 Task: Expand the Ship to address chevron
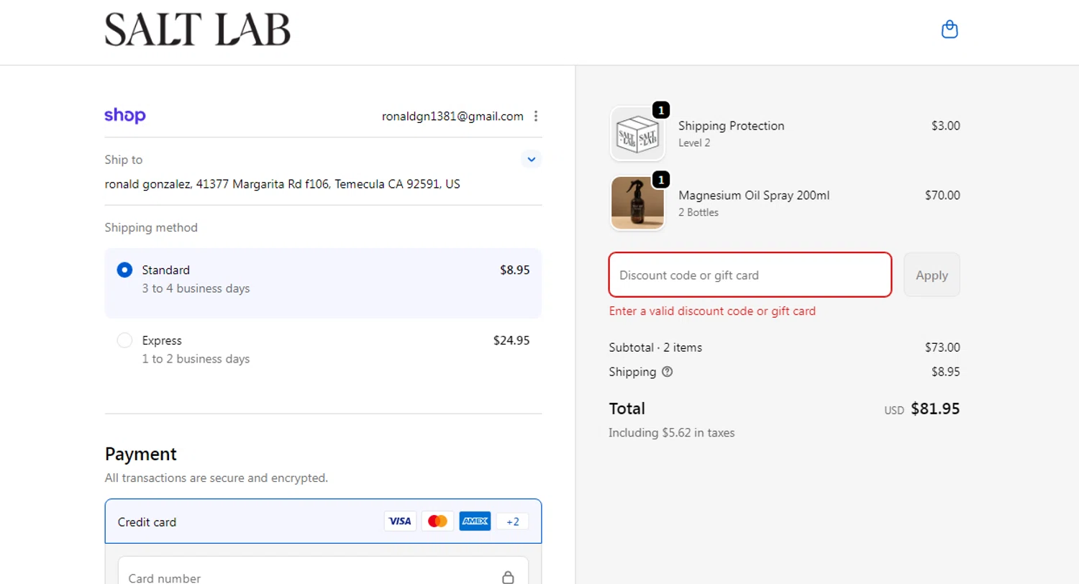(x=531, y=159)
